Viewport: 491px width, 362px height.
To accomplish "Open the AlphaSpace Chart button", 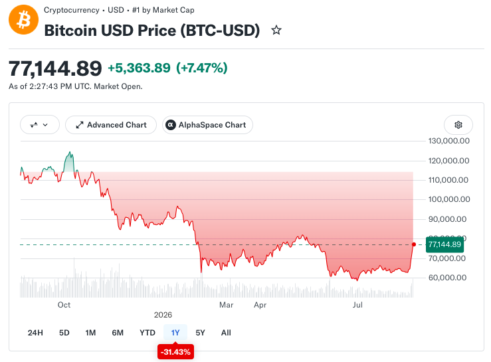I will tap(207, 125).
